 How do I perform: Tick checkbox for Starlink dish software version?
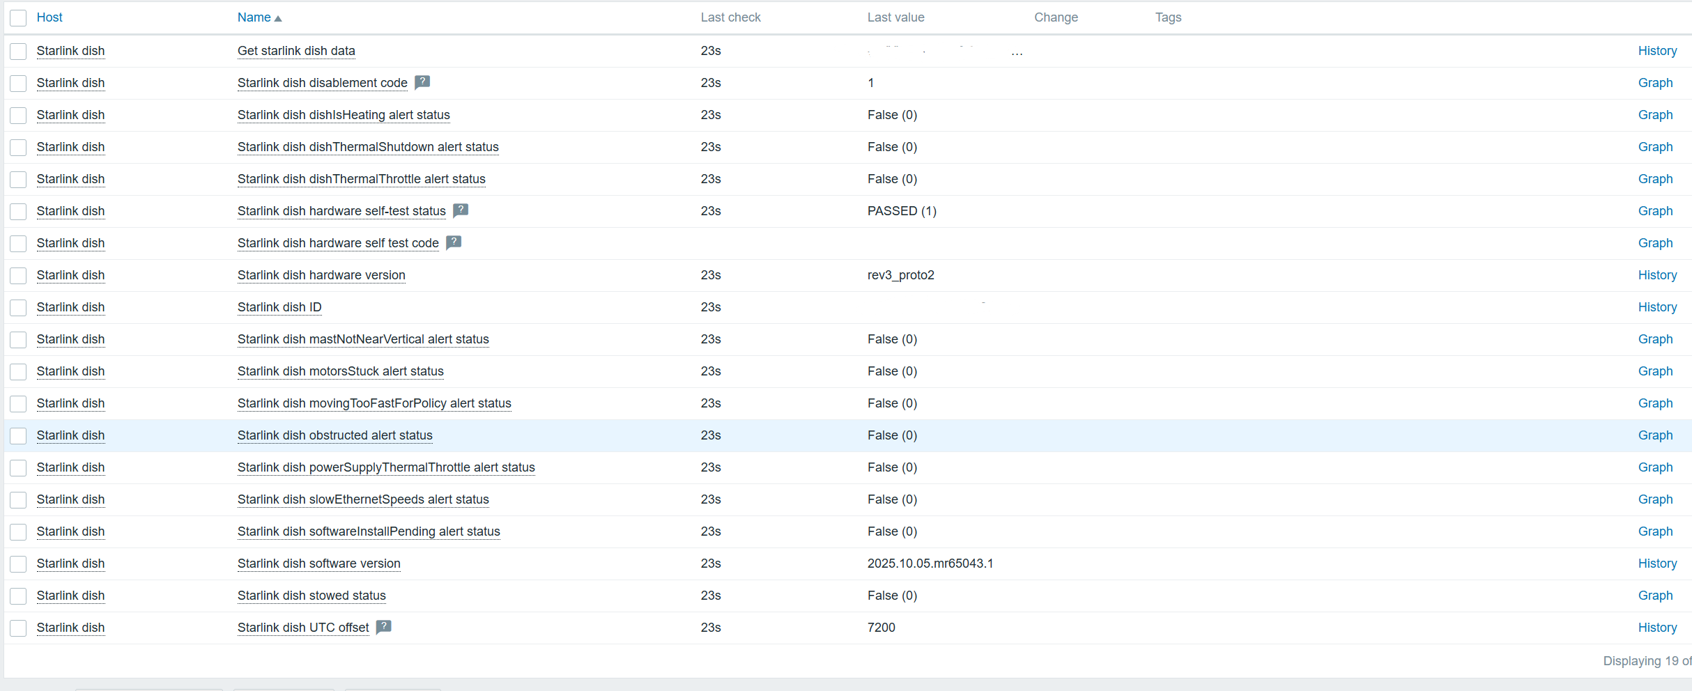pos(18,564)
